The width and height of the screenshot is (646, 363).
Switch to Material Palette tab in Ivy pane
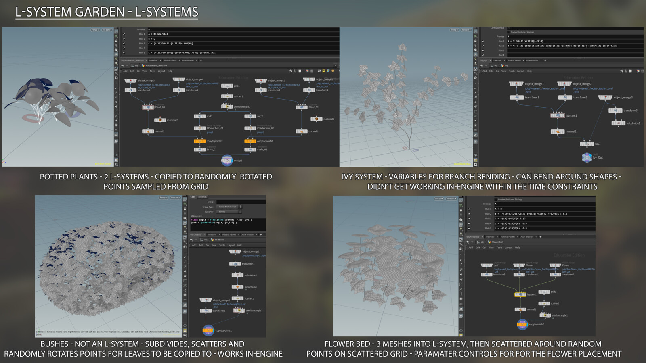514,60
